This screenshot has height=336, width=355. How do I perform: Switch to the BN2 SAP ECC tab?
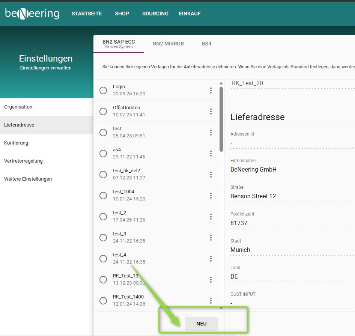119,44
